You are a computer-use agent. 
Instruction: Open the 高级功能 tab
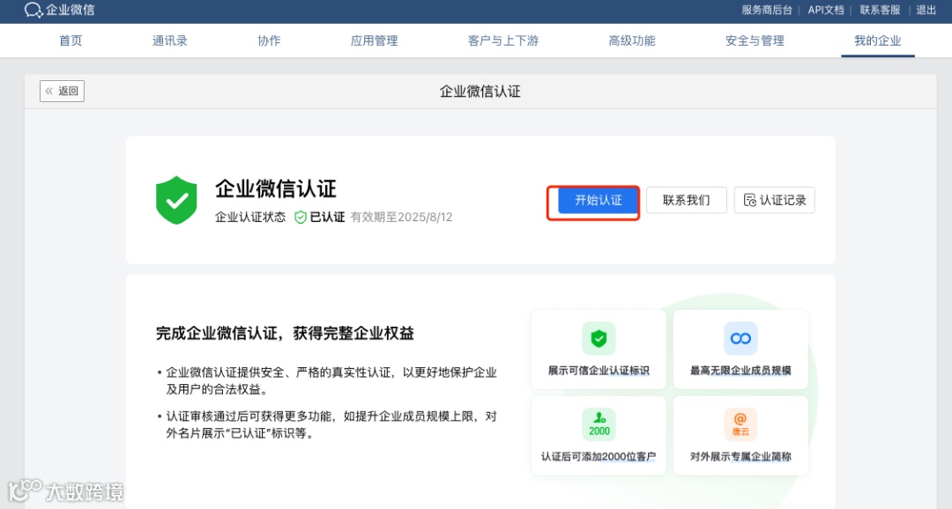click(x=632, y=41)
